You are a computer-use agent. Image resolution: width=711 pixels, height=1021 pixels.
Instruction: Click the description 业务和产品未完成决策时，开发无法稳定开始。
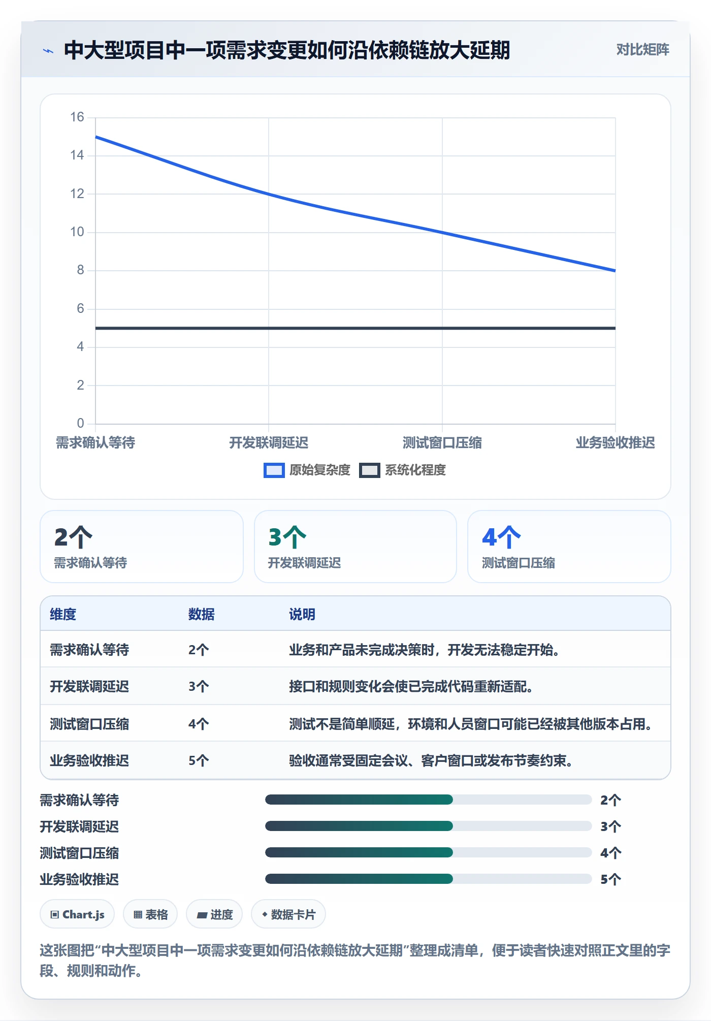pos(425,650)
